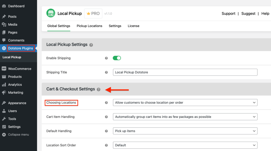Expand the Cart Item Handling dropdown

185,117
